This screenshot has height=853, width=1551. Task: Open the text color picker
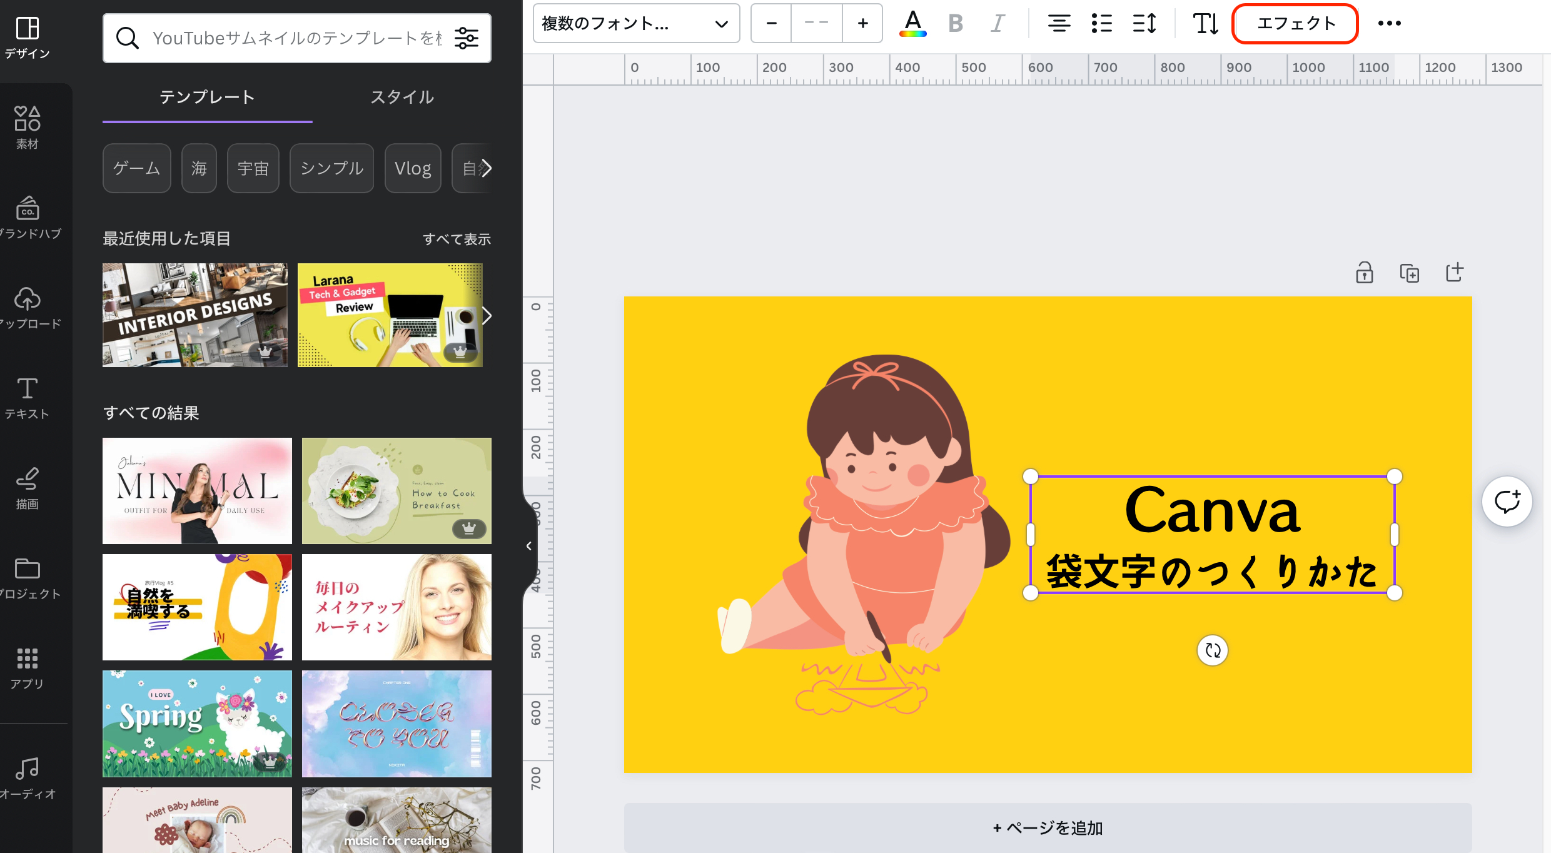(913, 24)
